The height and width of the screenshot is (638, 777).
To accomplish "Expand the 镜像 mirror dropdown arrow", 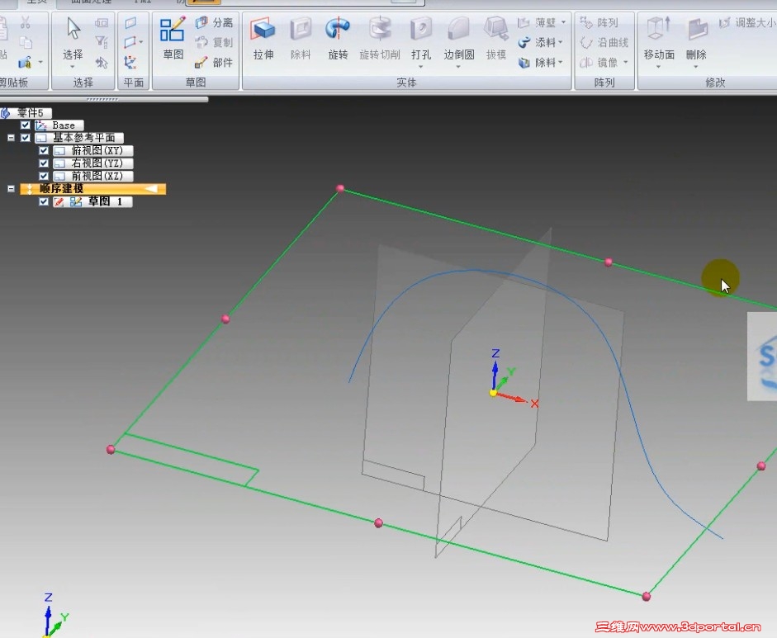I will click(625, 63).
